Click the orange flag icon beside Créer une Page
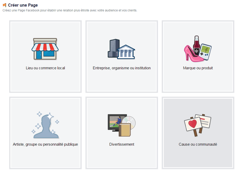250x171 pixels. (x=4, y=5)
